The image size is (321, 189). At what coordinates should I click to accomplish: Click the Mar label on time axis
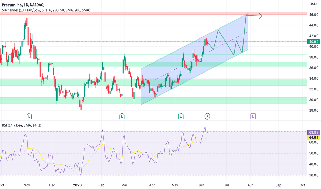124,185
